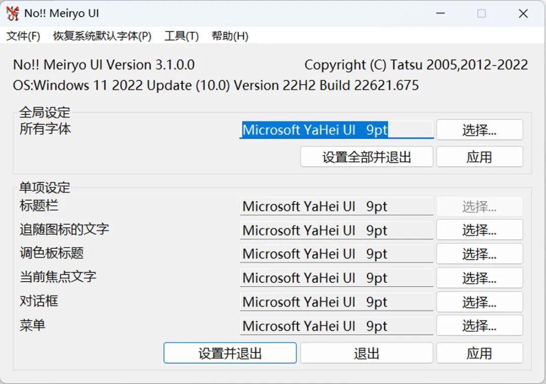Open the 文件(F) menu
The width and height of the screenshot is (546, 384).
click(x=23, y=36)
